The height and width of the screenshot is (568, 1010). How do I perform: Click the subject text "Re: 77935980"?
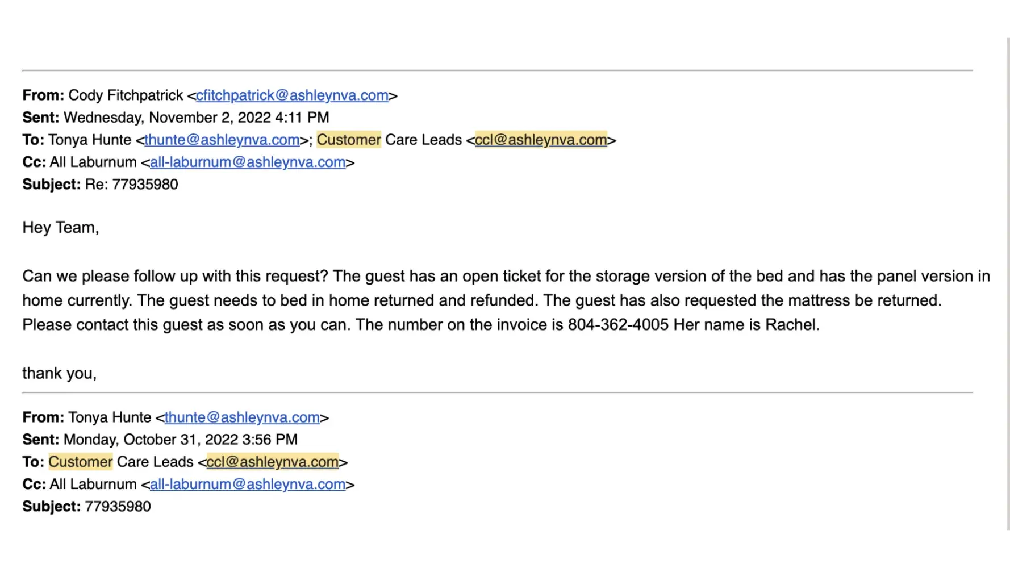[x=131, y=185]
